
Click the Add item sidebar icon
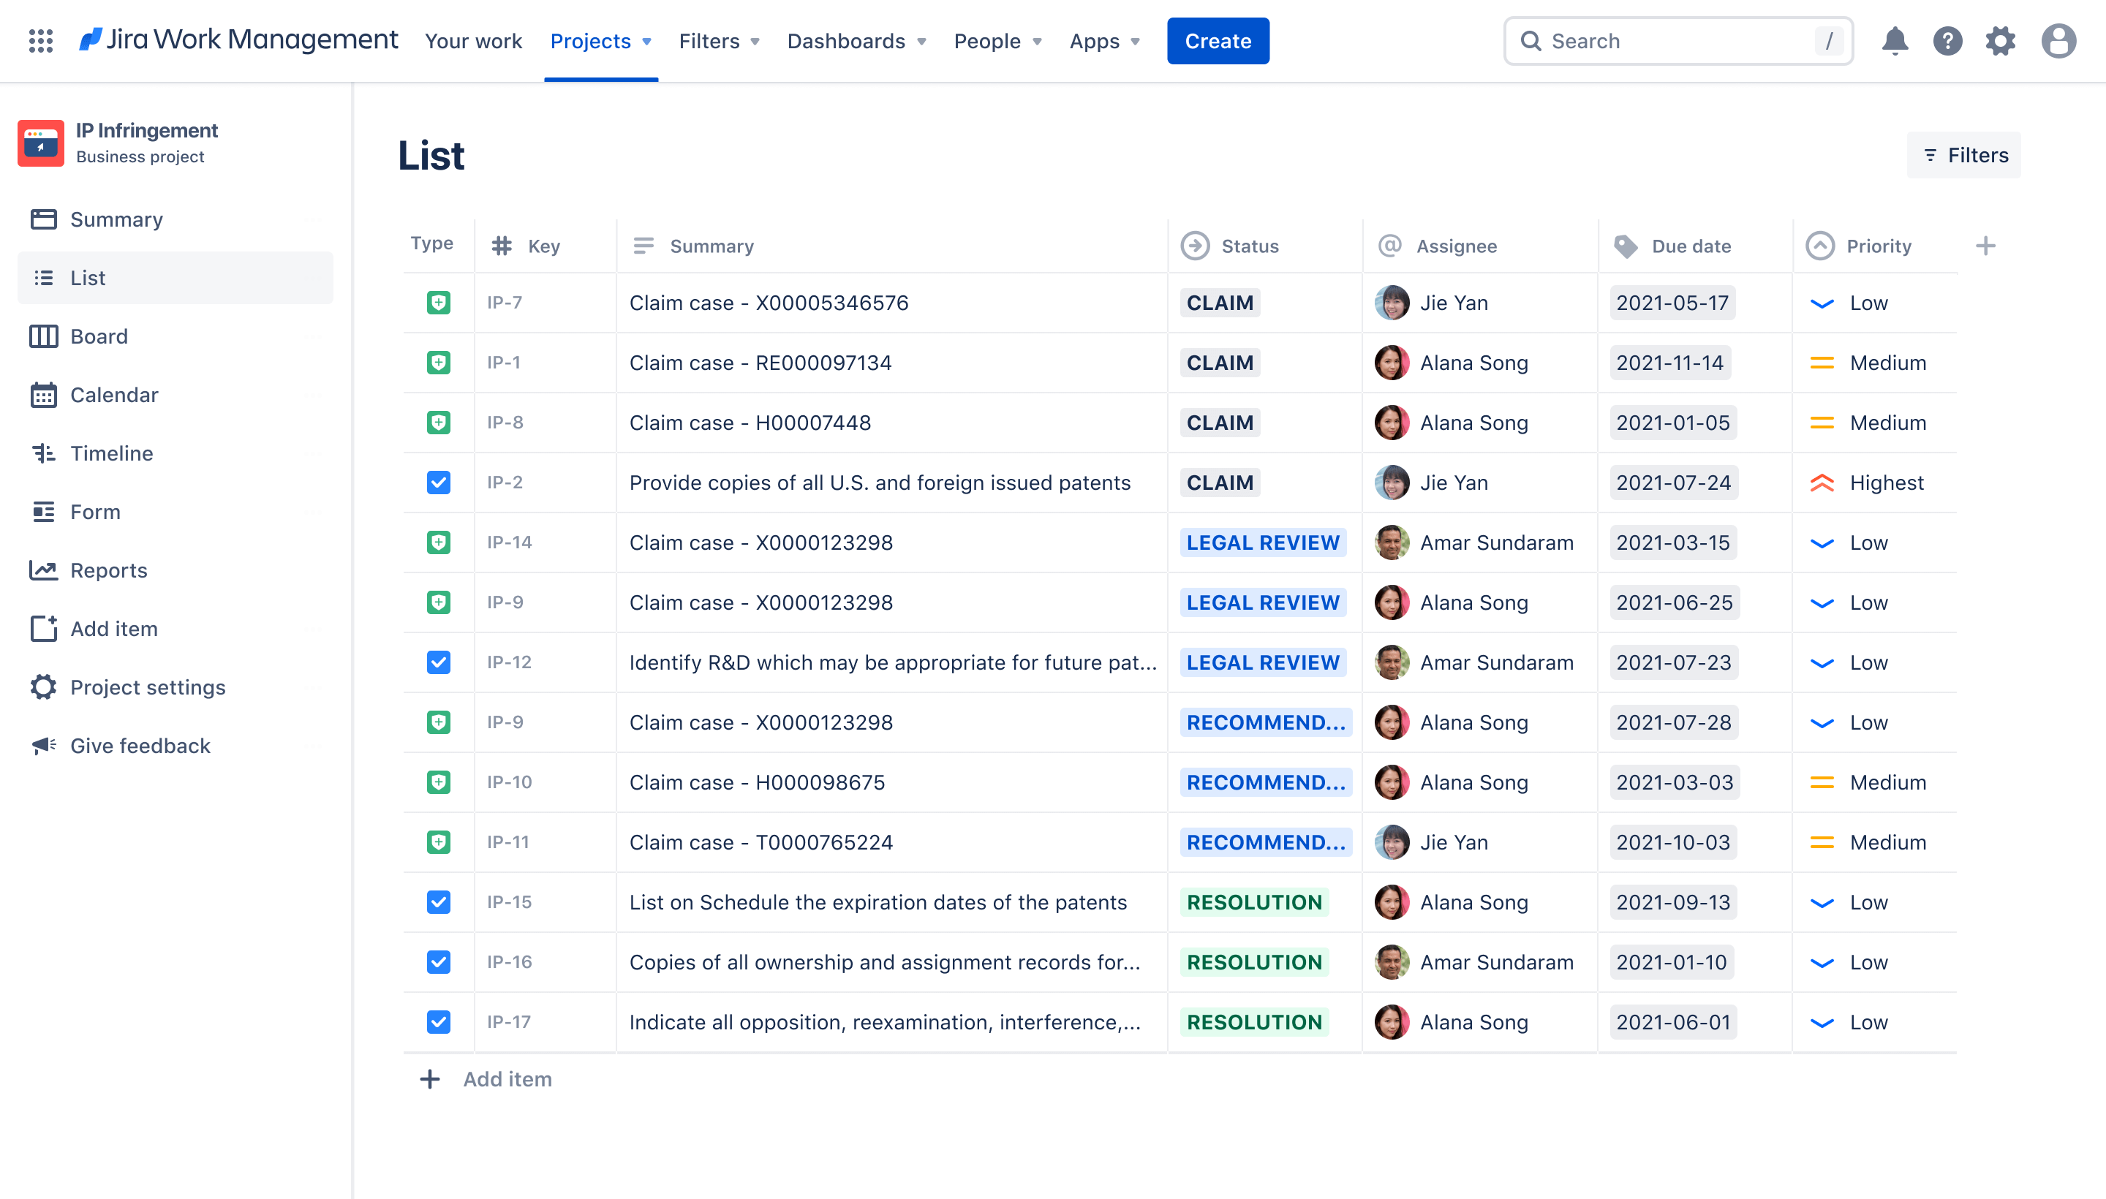coord(43,628)
